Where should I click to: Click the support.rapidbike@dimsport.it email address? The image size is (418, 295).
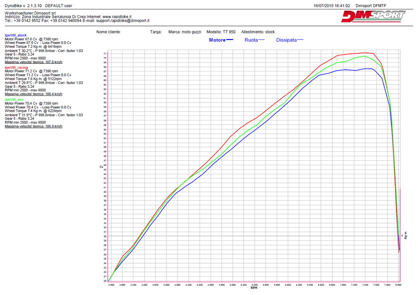pos(122,20)
